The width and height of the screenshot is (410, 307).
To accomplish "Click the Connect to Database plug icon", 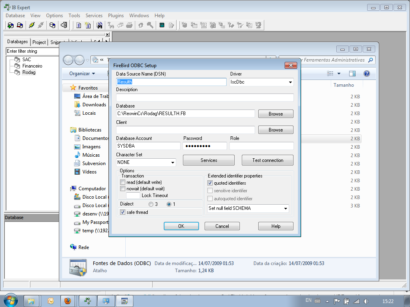I will click(32, 25).
